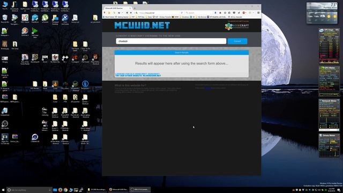Open the Cinema 4D desktop icon
This screenshot has width=343, height=193.
pos(35,138)
